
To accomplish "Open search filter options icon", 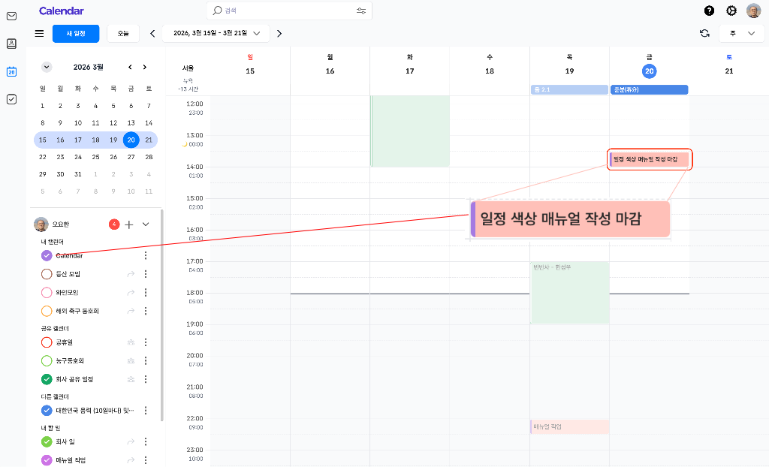I will [x=361, y=11].
